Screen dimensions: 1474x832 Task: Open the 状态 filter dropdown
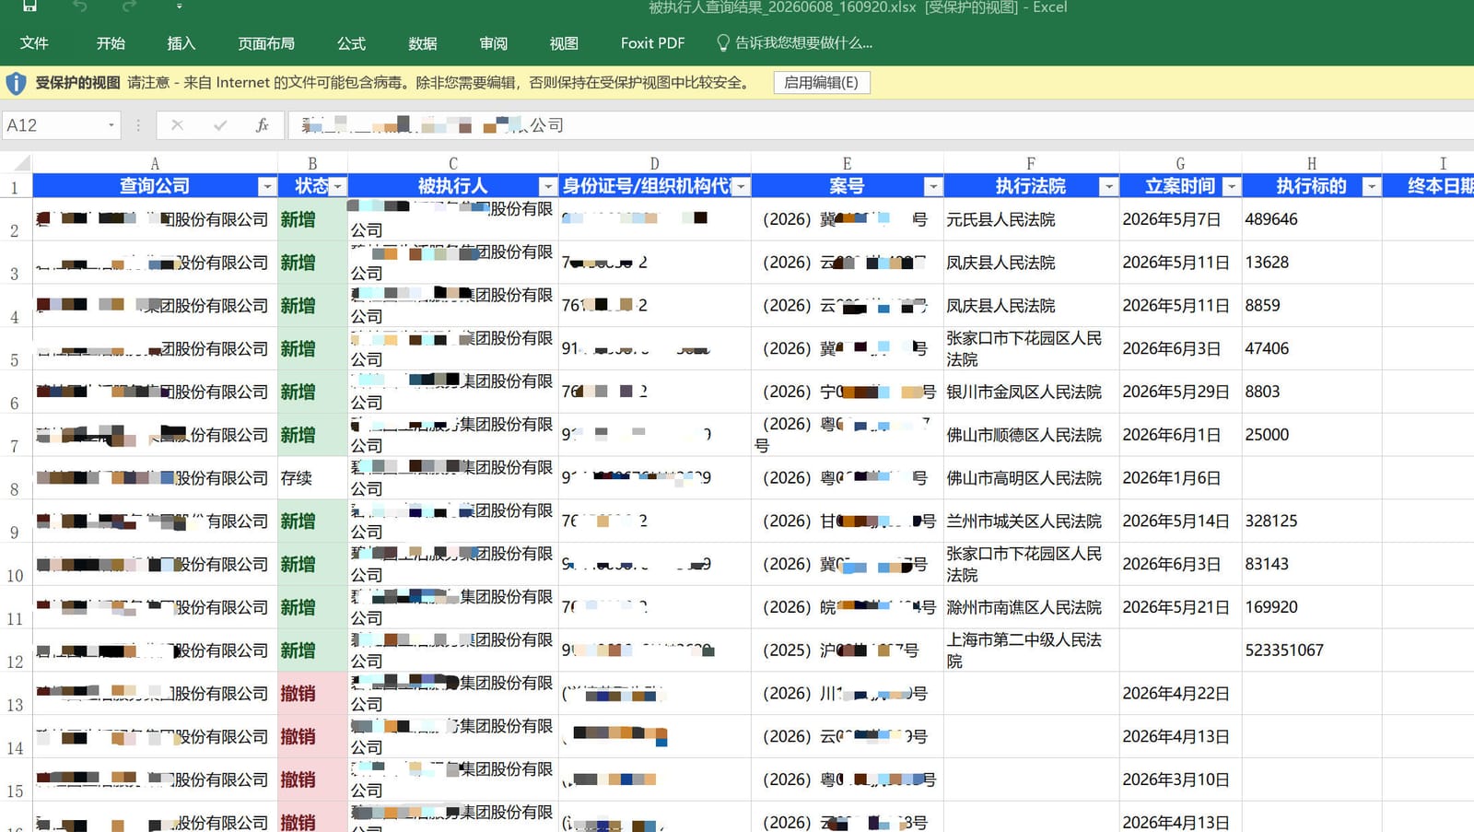click(337, 186)
